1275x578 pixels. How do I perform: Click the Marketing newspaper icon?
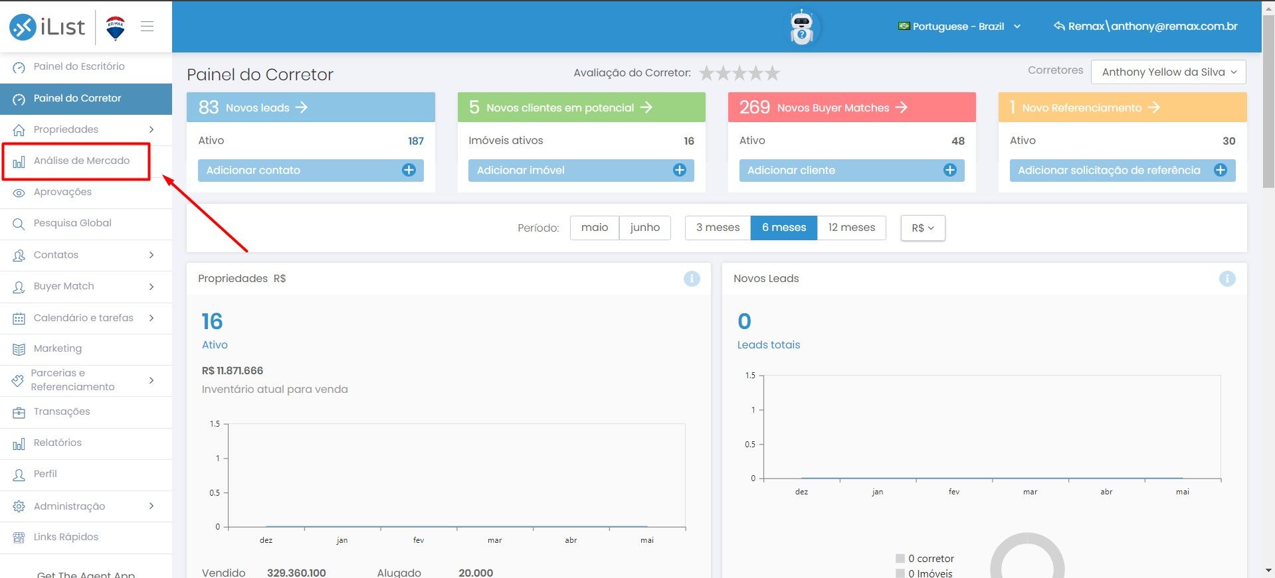19,349
